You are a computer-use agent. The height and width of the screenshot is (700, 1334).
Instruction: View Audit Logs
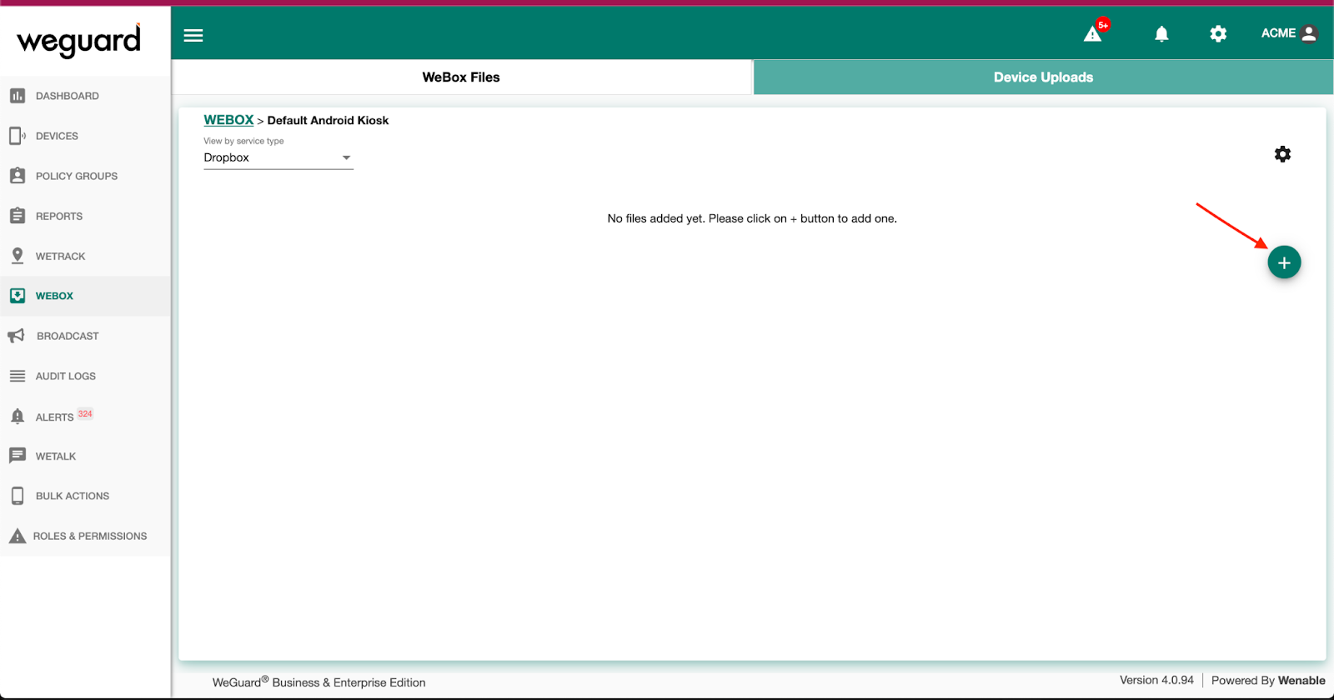[x=66, y=376]
